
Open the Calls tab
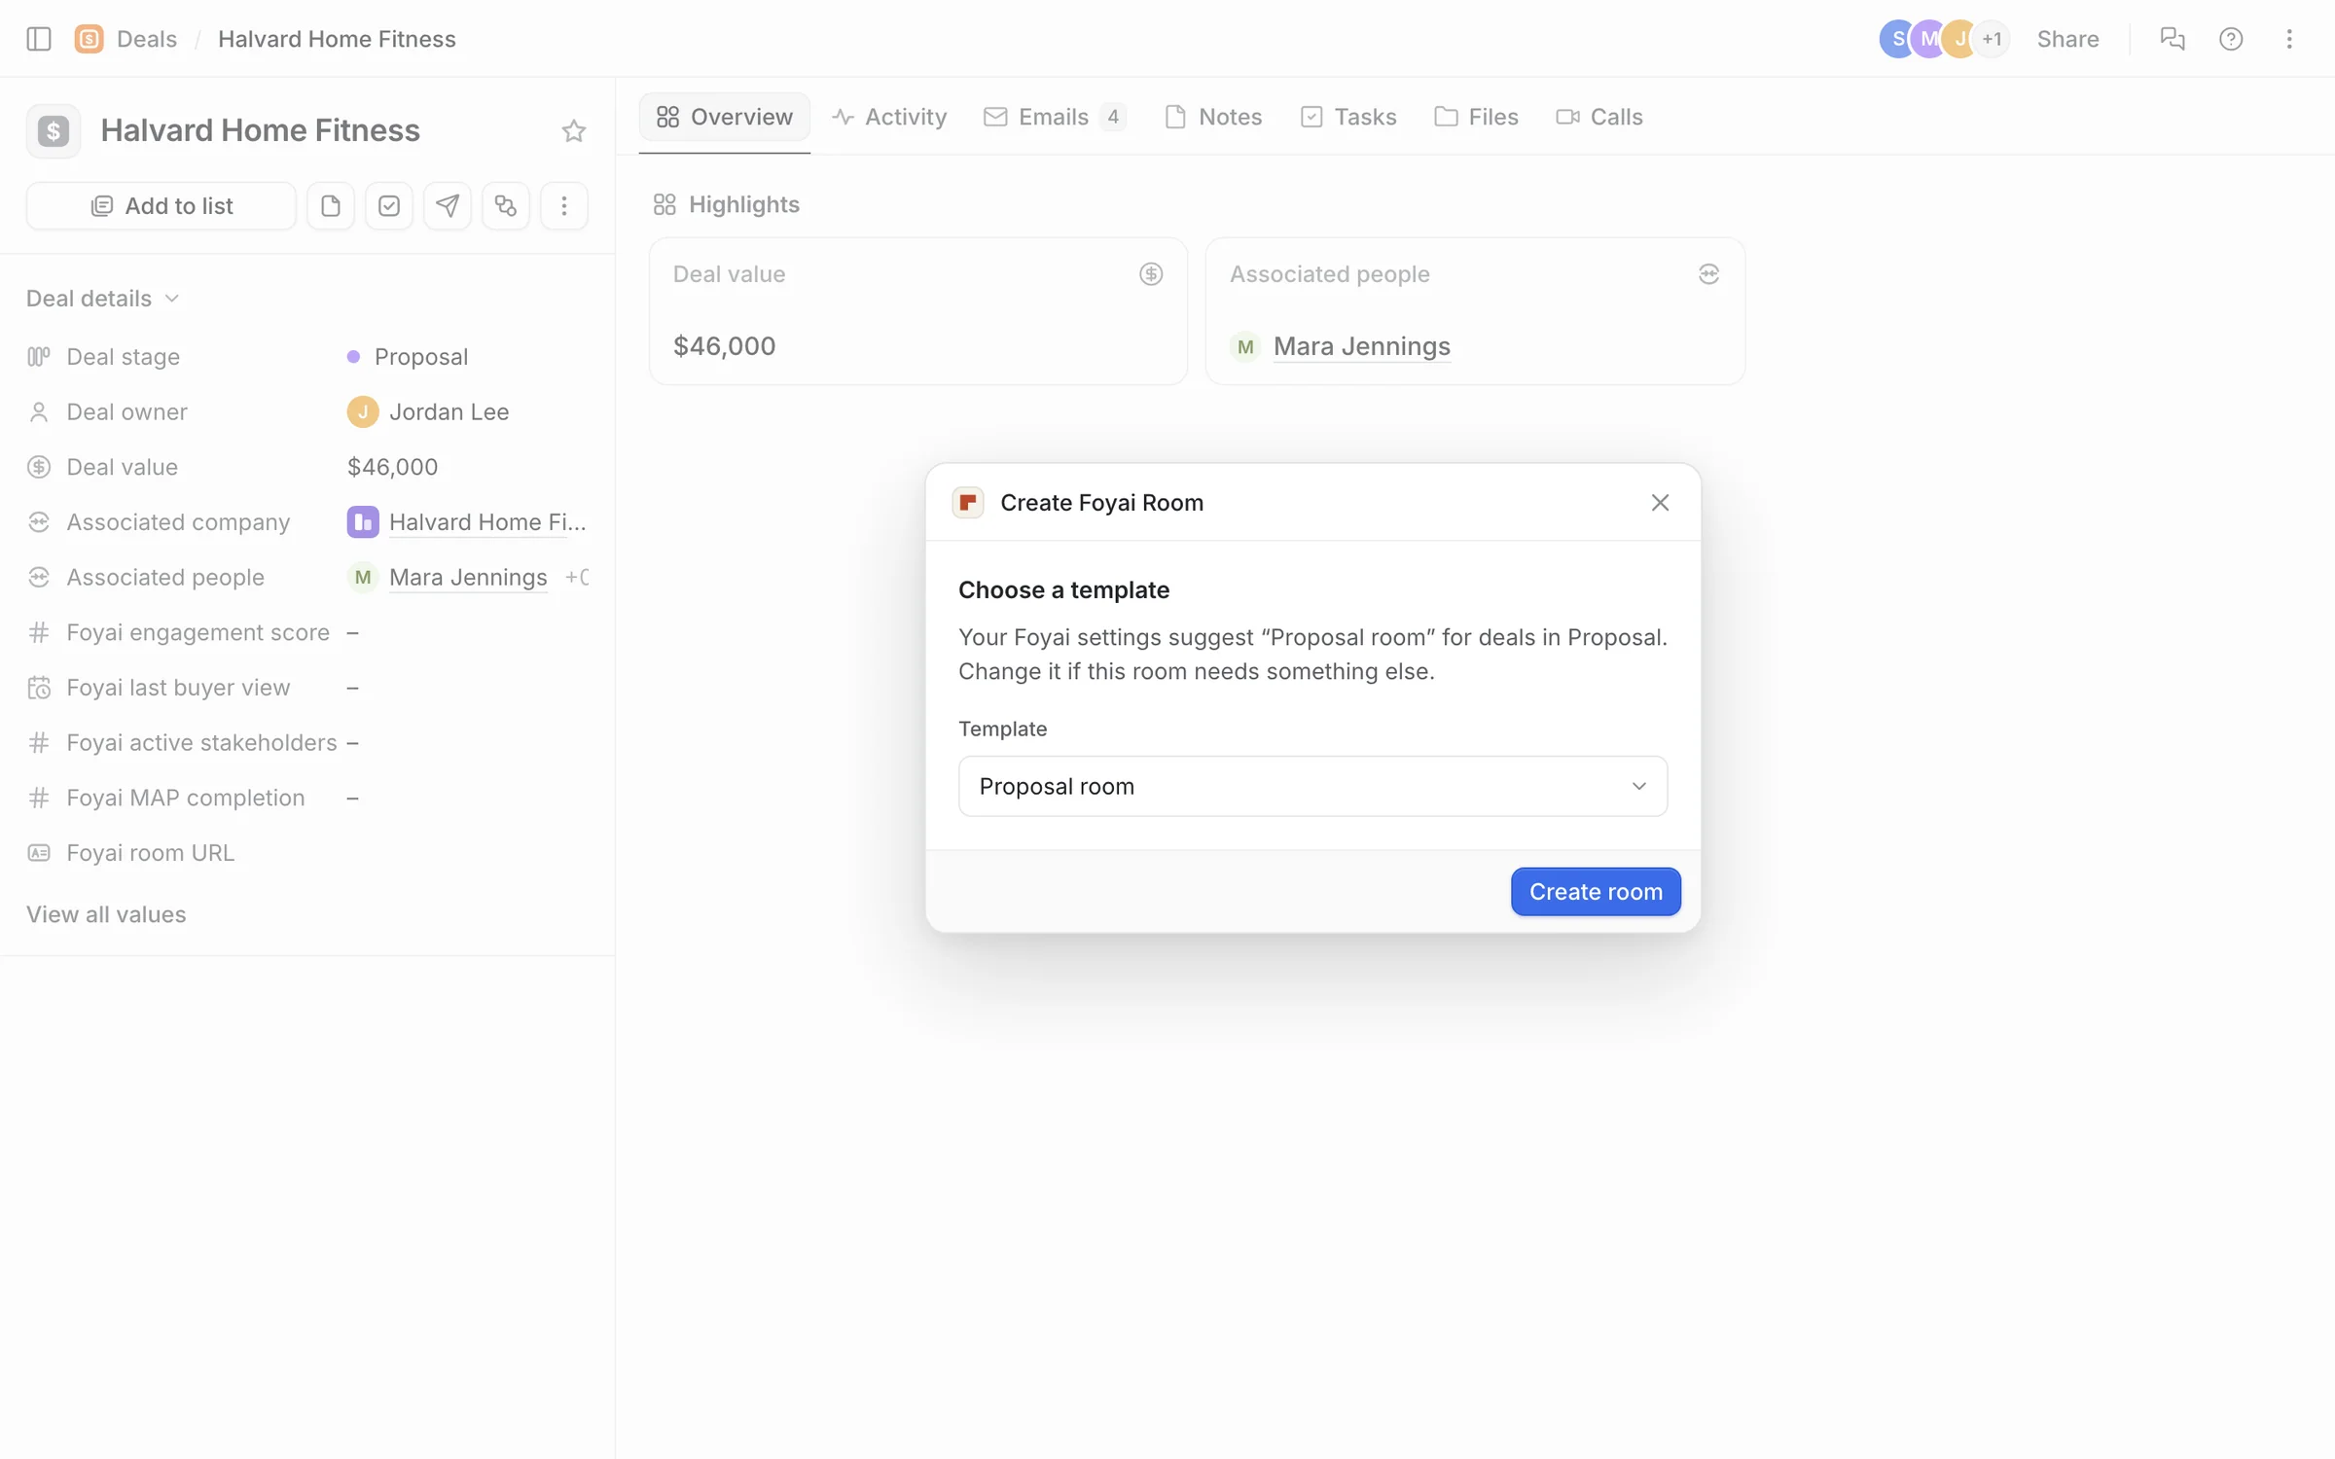[x=1599, y=117]
